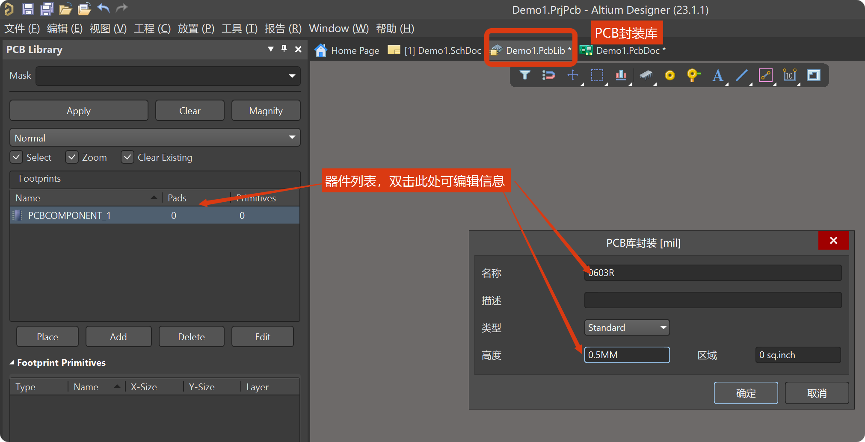Open the 放置 (P) menu
This screenshot has height=442, width=865.
(196, 29)
